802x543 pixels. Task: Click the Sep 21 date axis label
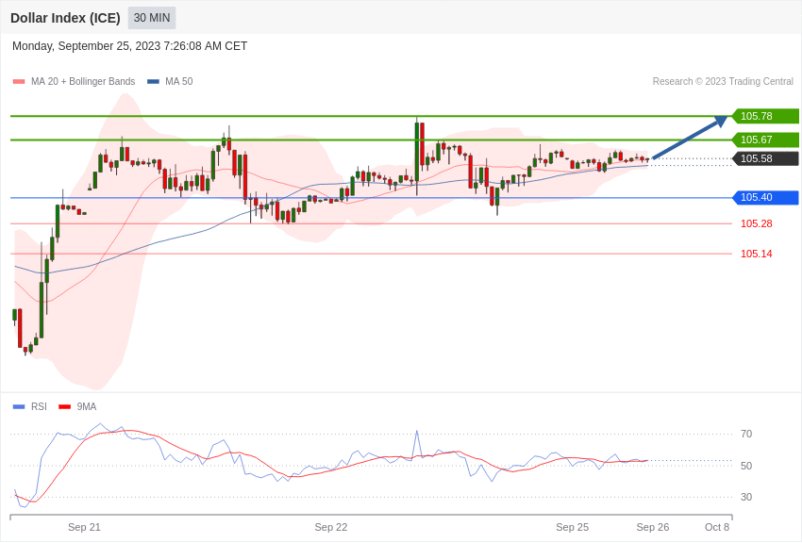click(x=84, y=527)
